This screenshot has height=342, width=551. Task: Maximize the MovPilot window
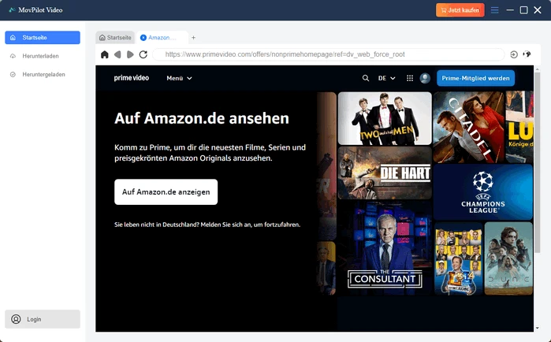click(523, 9)
